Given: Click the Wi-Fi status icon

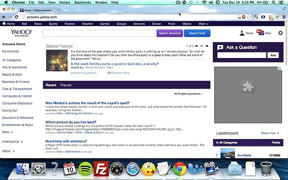Looking at the screenshot, I should click(204, 2).
